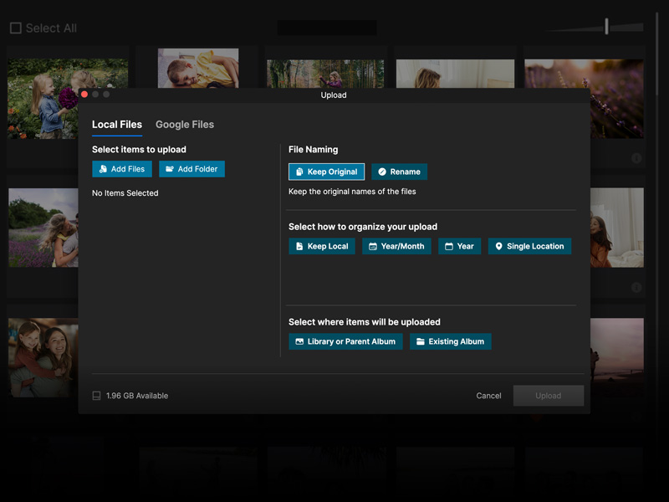The width and height of the screenshot is (669, 502).
Task: Switch to the Google Files tab
Action: pos(185,125)
